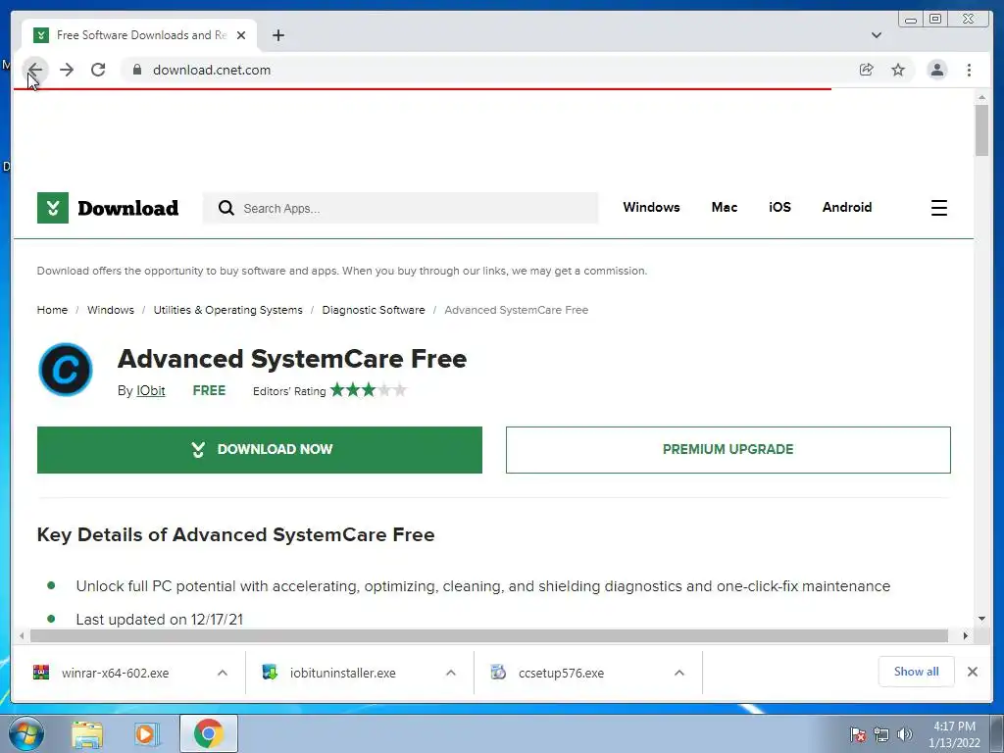1004x753 pixels.
Task: Click magnifier icon in Search Apps box
Action: [226, 208]
